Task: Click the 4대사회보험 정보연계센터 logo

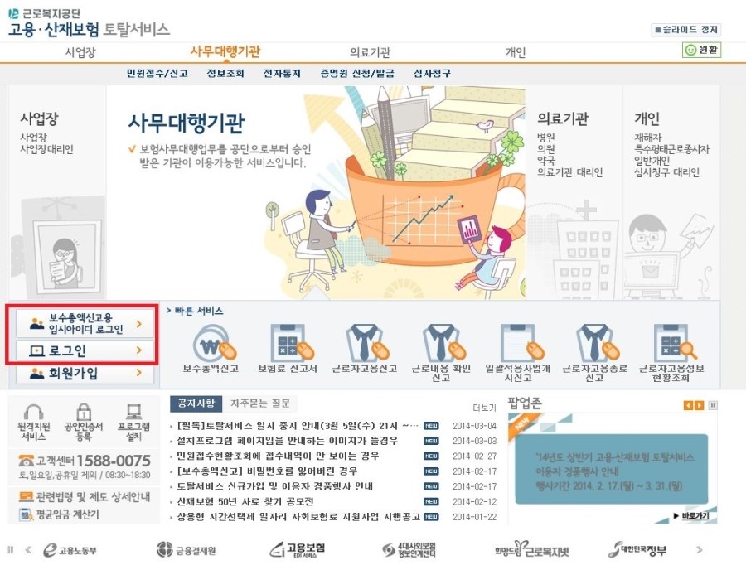Action: tap(409, 549)
